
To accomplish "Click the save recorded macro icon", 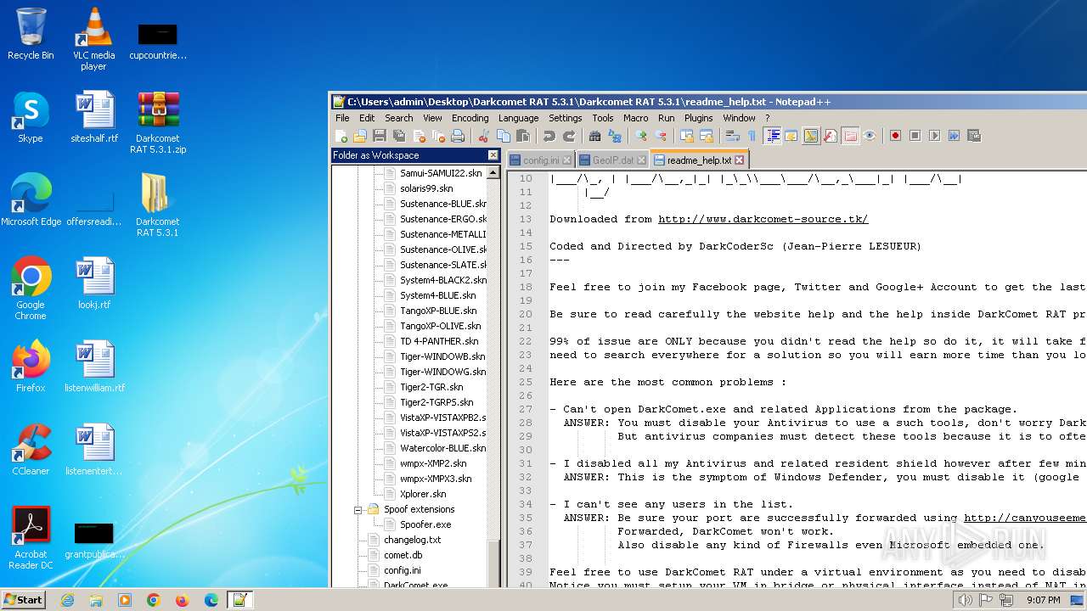I will [x=973, y=136].
